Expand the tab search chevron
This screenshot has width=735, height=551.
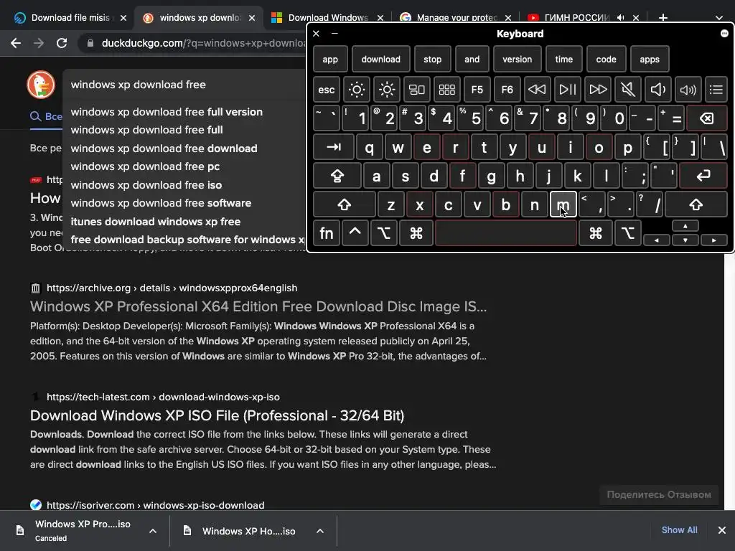point(718,18)
